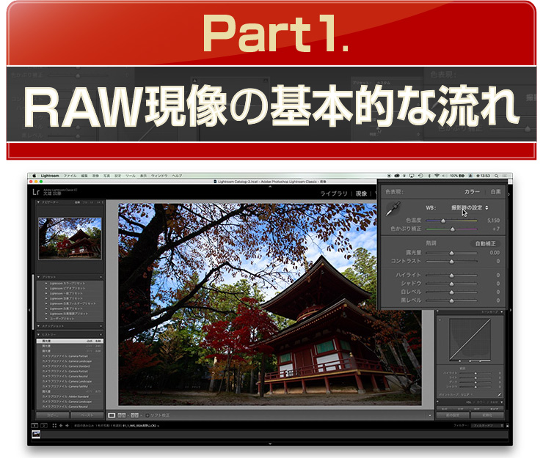Open the ヘルプ menu
The height and width of the screenshot is (458, 543).
(178, 176)
